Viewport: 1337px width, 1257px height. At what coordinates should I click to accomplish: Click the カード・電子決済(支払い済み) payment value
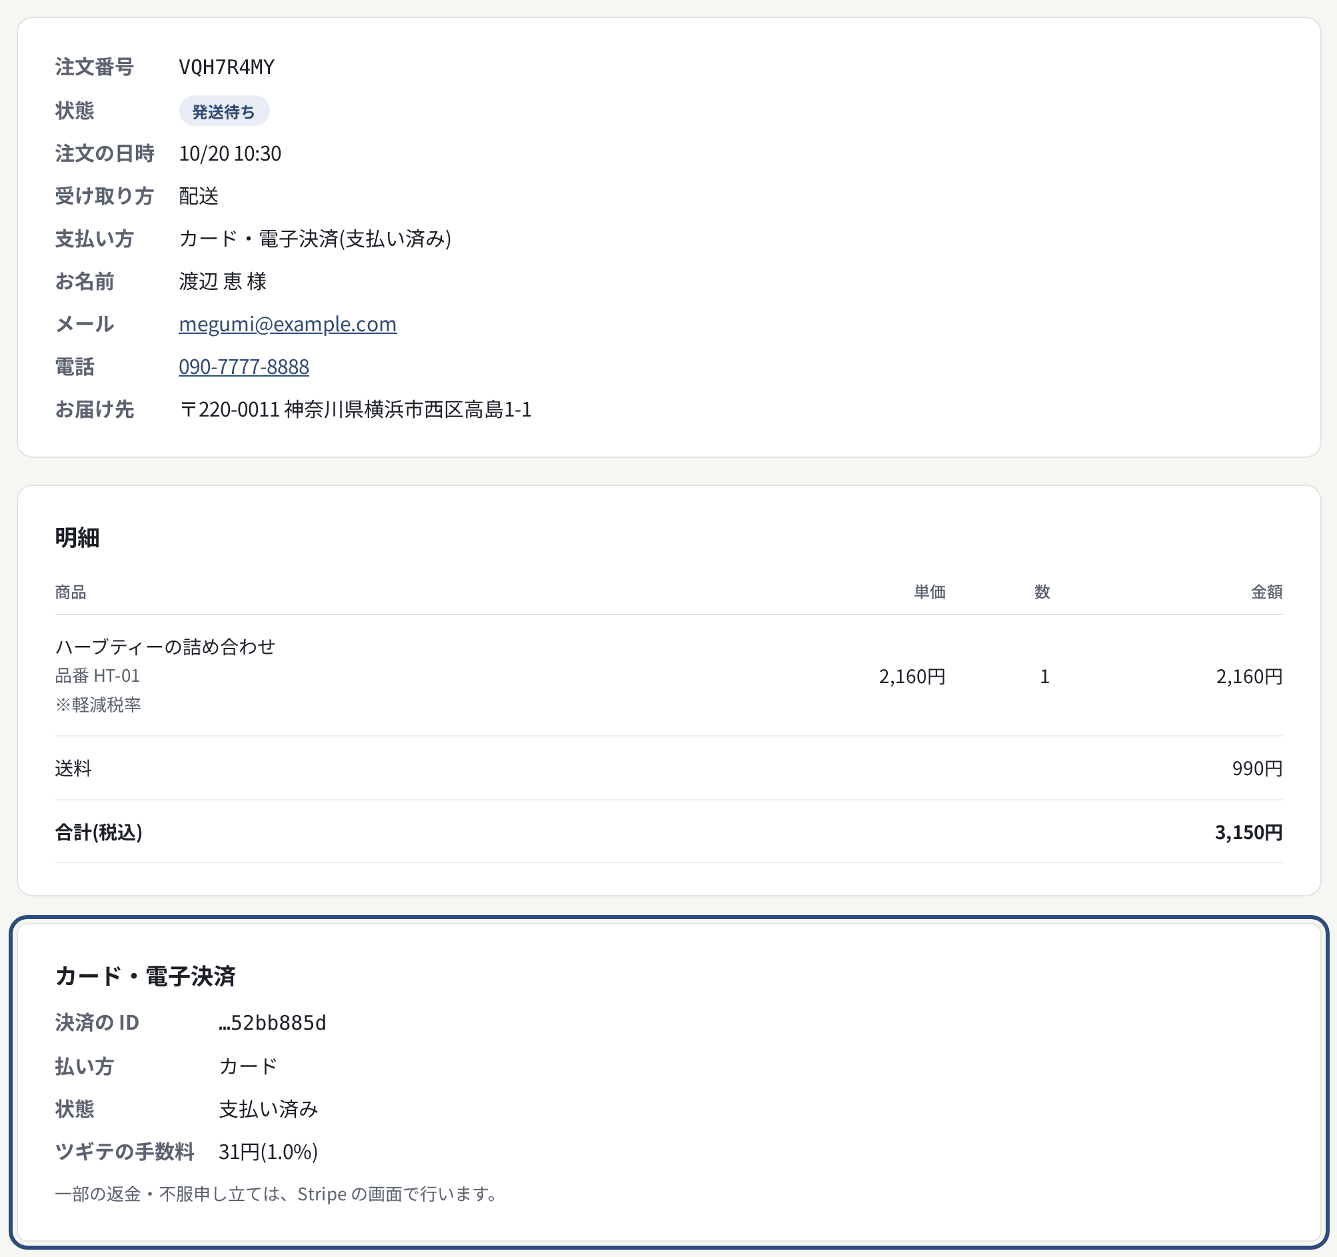pyautogui.click(x=315, y=239)
